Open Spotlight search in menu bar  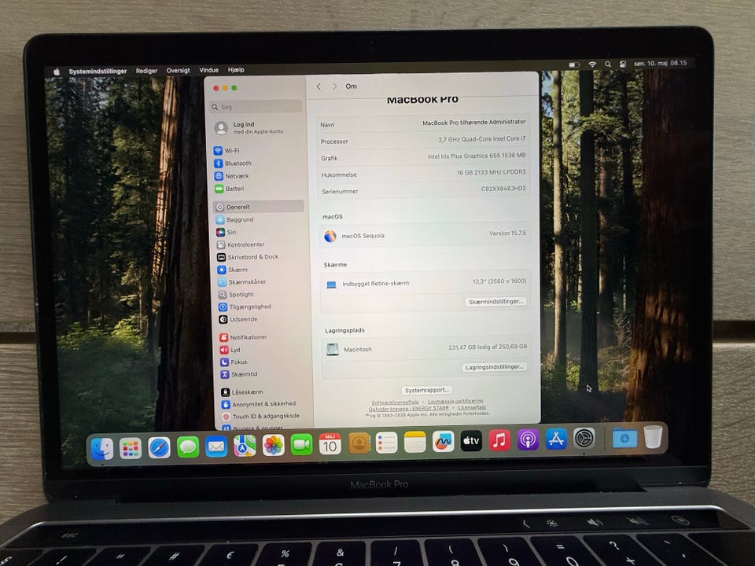[608, 64]
